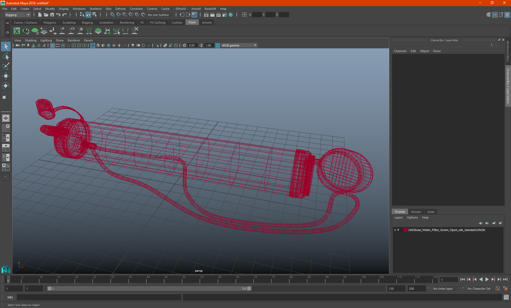Switch to the Polygons shelf tab
Image resolution: width=511 pixels, height=308 pixels.
coord(50,23)
